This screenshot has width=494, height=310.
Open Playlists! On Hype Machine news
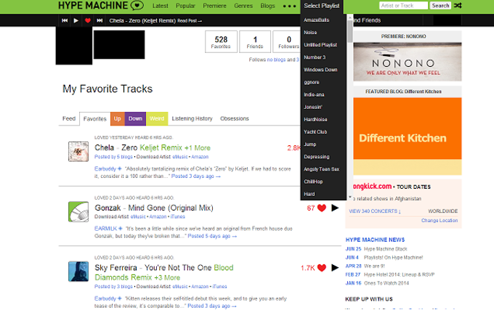point(393,258)
